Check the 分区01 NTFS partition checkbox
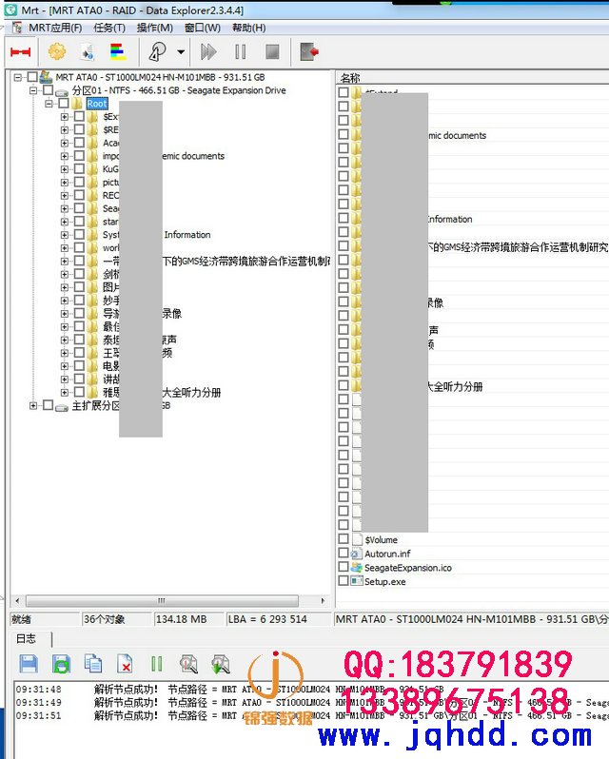 click(x=48, y=90)
